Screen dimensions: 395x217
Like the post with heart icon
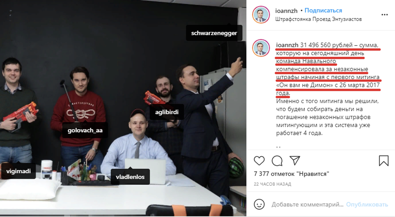(x=259, y=160)
